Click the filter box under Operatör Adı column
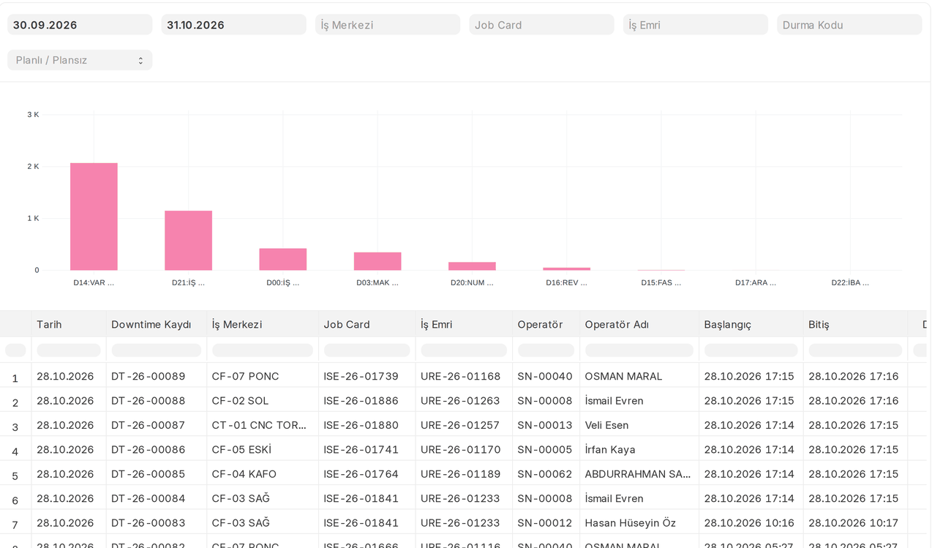This screenshot has width=951, height=548. point(639,350)
